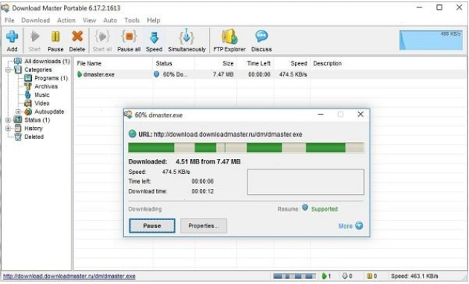The width and height of the screenshot is (469, 284).
Task: Select Autoupdate category
Action: click(x=49, y=112)
